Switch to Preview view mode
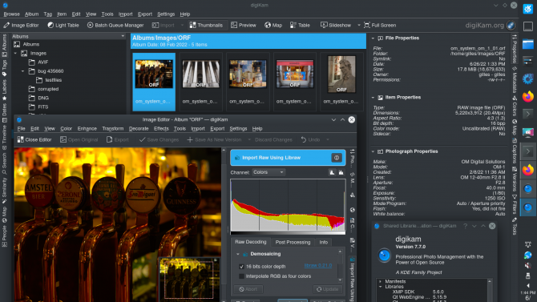 tap(244, 25)
